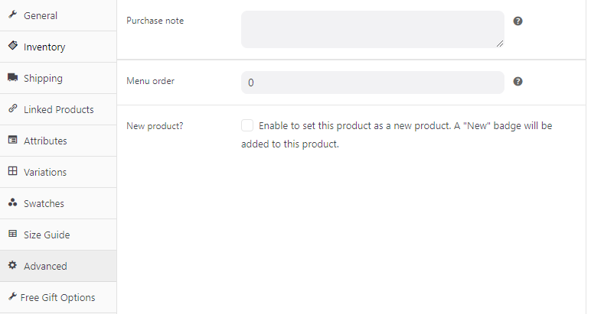The image size is (591, 314).
Task: Click the Linked Products chain icon
Action: tap(12, 109)
